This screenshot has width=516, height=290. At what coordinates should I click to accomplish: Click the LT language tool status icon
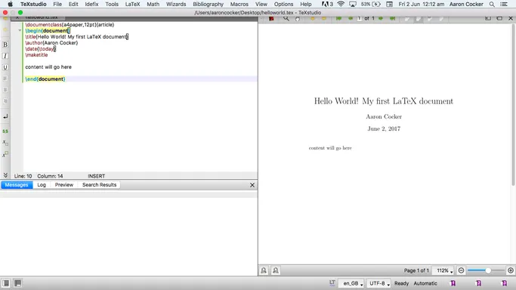pyautogui.click(x=332, y=282)
